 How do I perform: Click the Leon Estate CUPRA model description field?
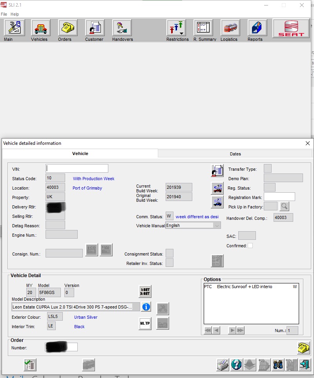tap(76, 307)
